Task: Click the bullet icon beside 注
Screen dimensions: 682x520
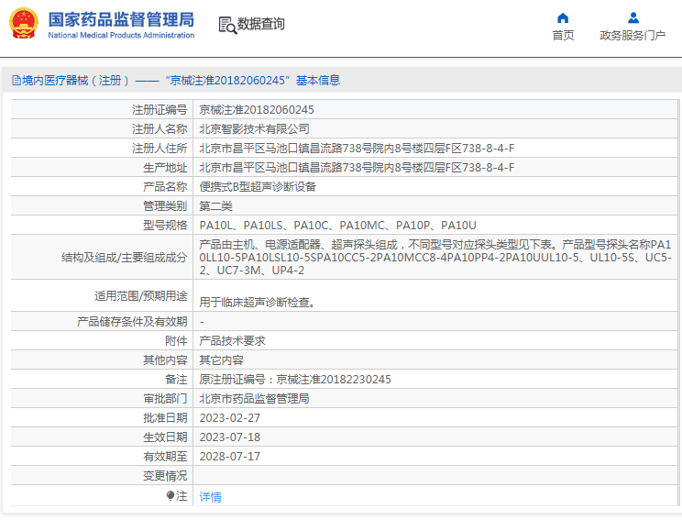Action: pos(170,495)
